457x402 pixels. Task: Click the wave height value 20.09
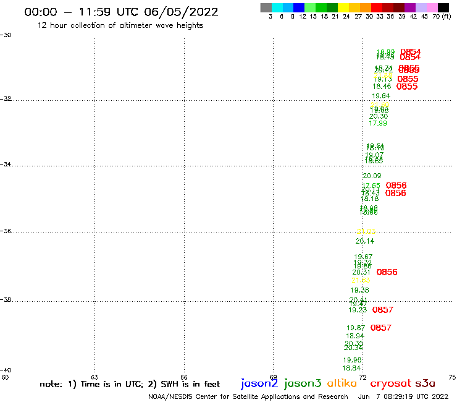pyautogui.click(x=372, y=176)
